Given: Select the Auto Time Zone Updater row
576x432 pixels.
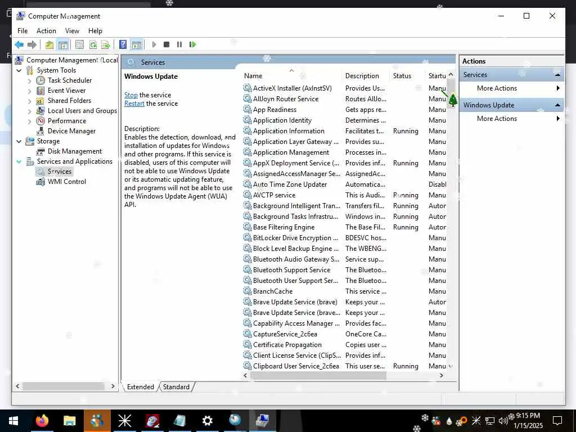Looking at the screenshot, I should [345, 184].
